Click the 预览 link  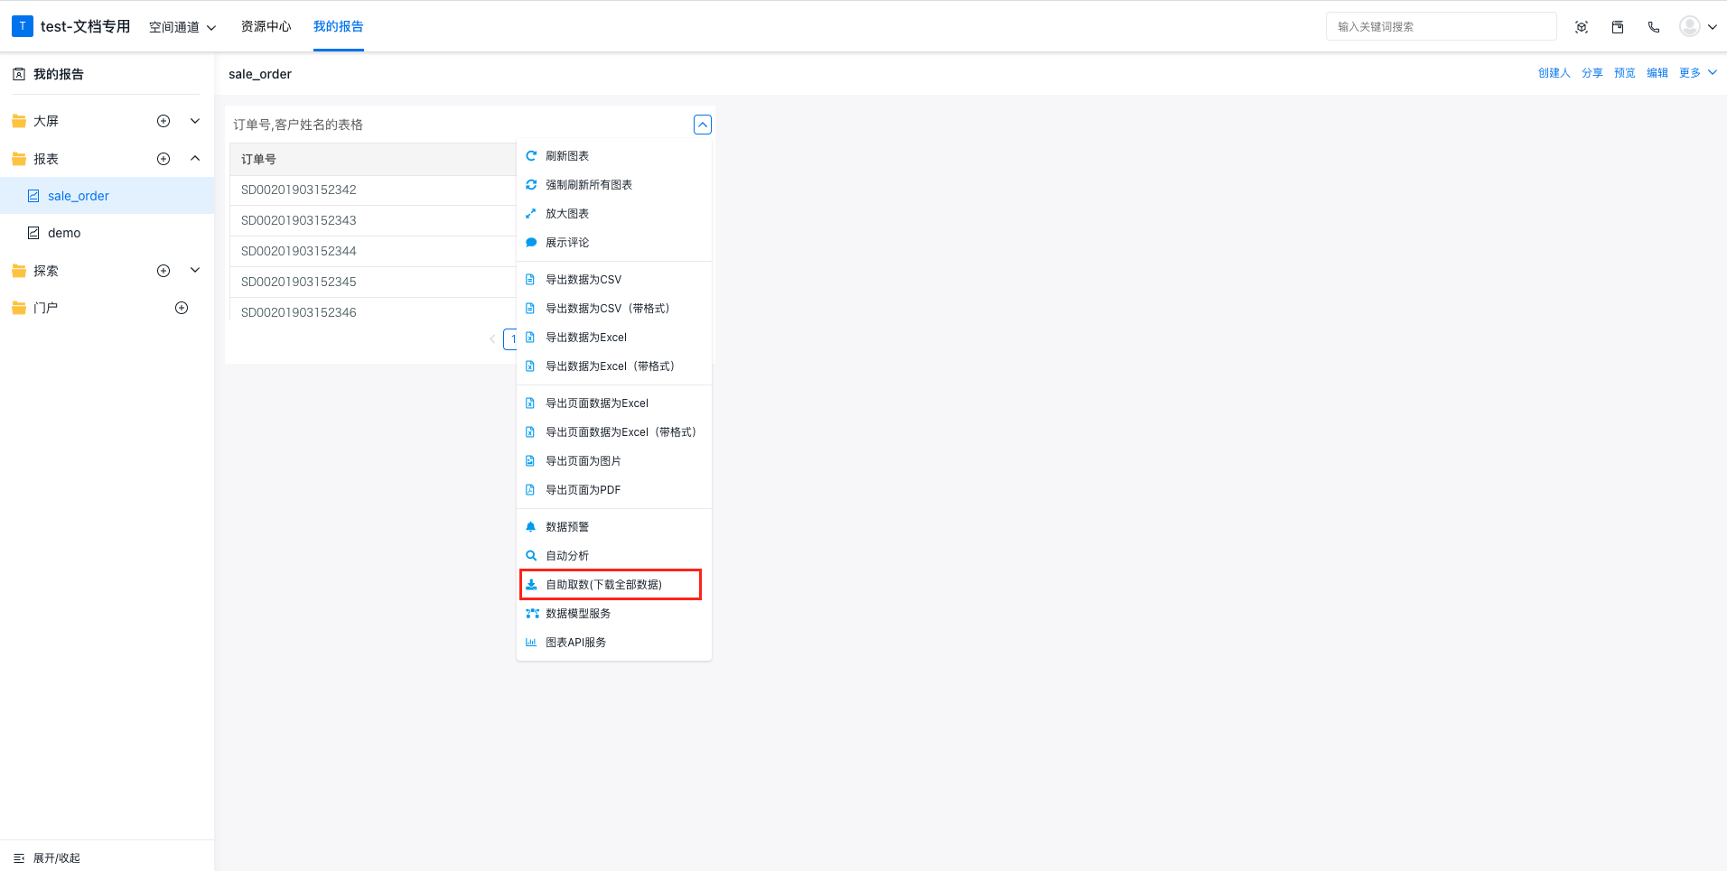coord(1625,73)
